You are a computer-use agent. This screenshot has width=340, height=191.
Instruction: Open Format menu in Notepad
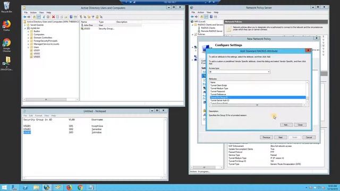pos(38,116)
